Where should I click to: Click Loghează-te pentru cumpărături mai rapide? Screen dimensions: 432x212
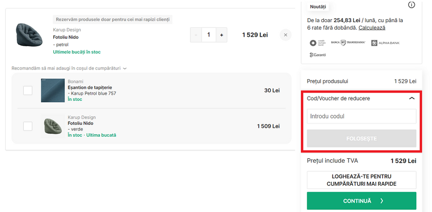coord(361,180)
